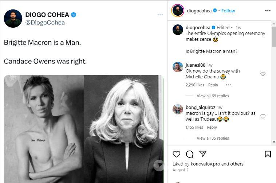Advance the post image with the arrow
This screenshot has width=276, height=183.
tap(159, 166)
